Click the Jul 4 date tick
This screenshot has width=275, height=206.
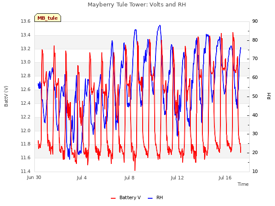[82, 178]
